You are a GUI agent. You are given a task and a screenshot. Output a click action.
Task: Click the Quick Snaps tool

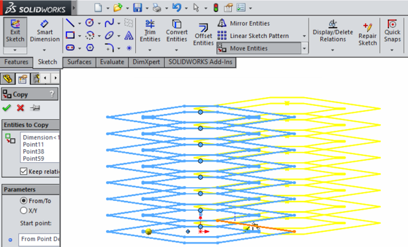click(x=392, y=31)
